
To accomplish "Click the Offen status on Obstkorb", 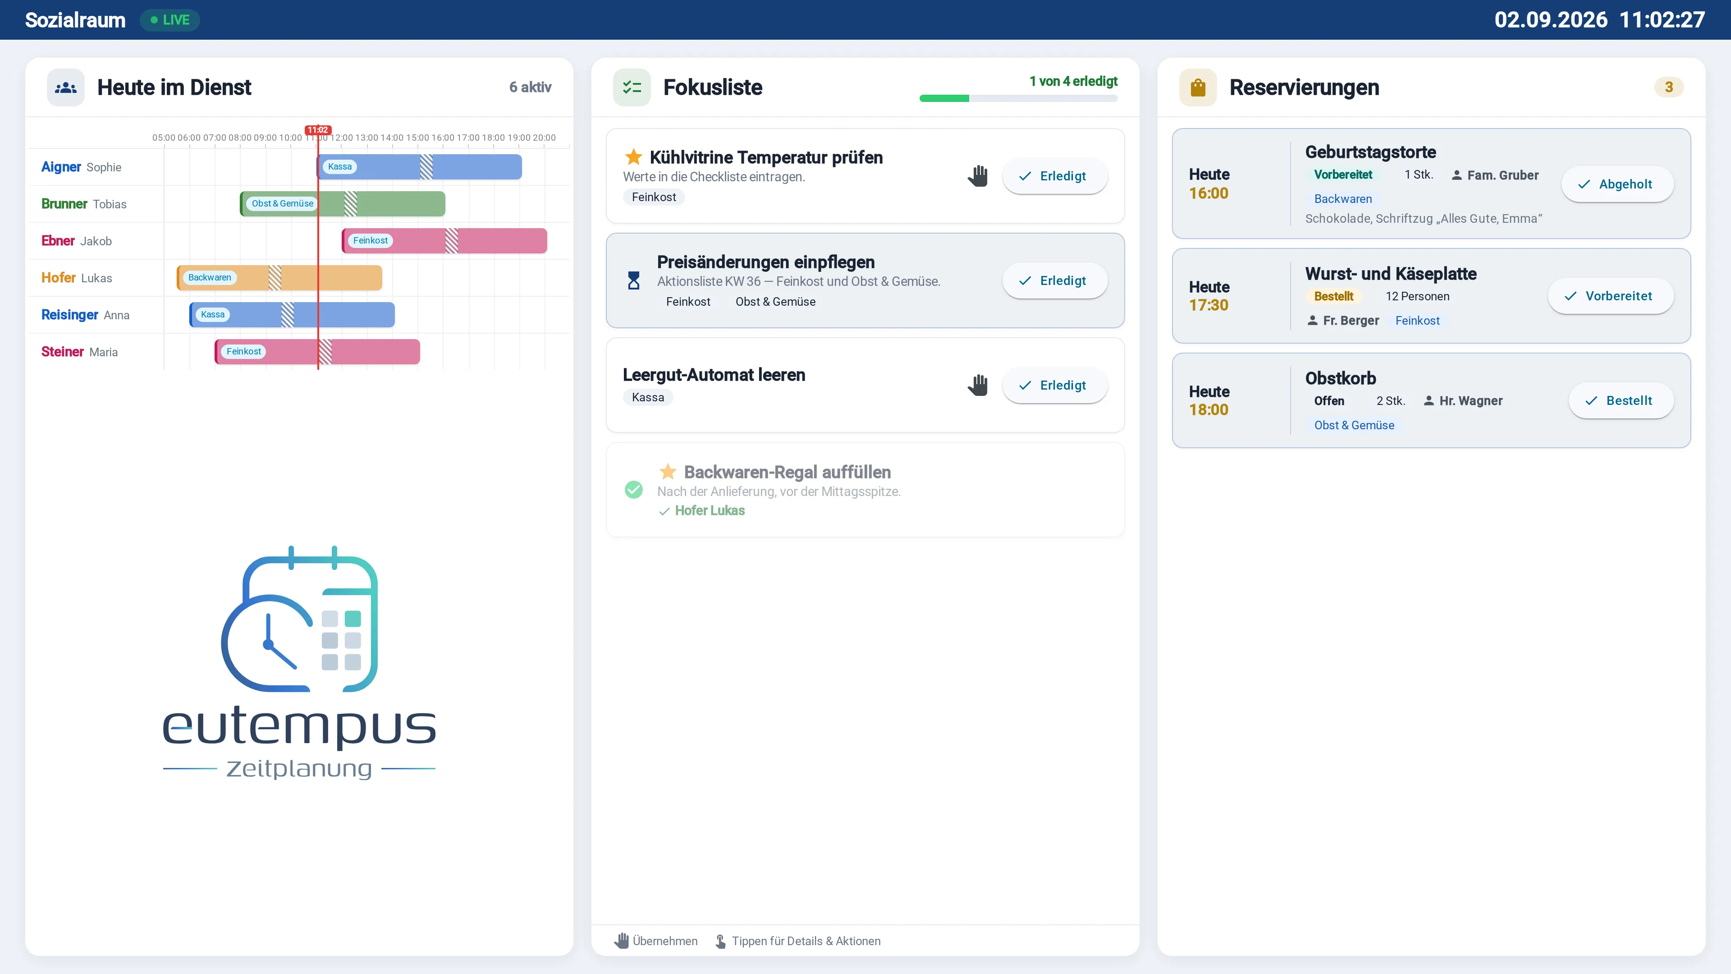I will pyautogui.click(x=1329, y=401).
